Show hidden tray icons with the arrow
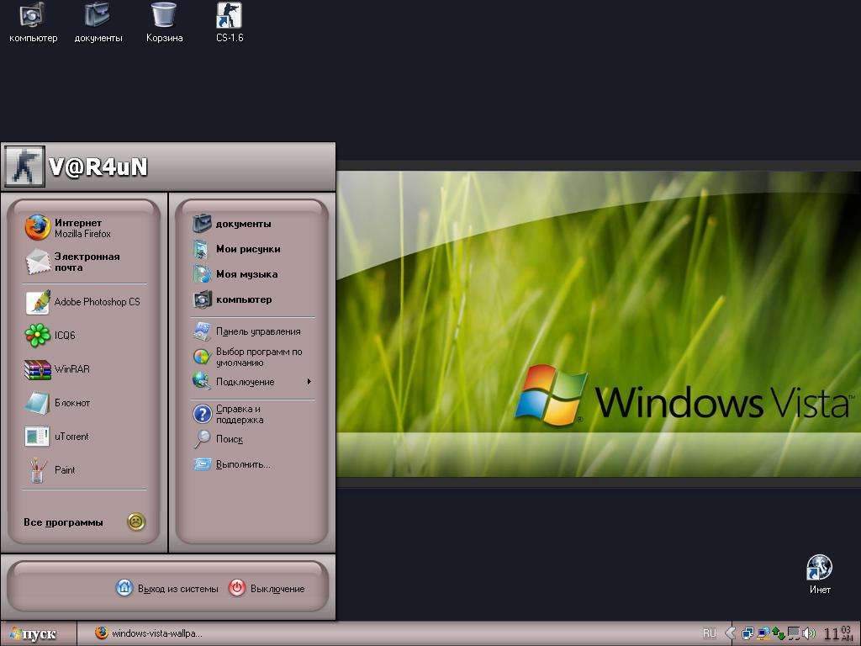The height and width of the screenshot is (646, 861). 730,633
